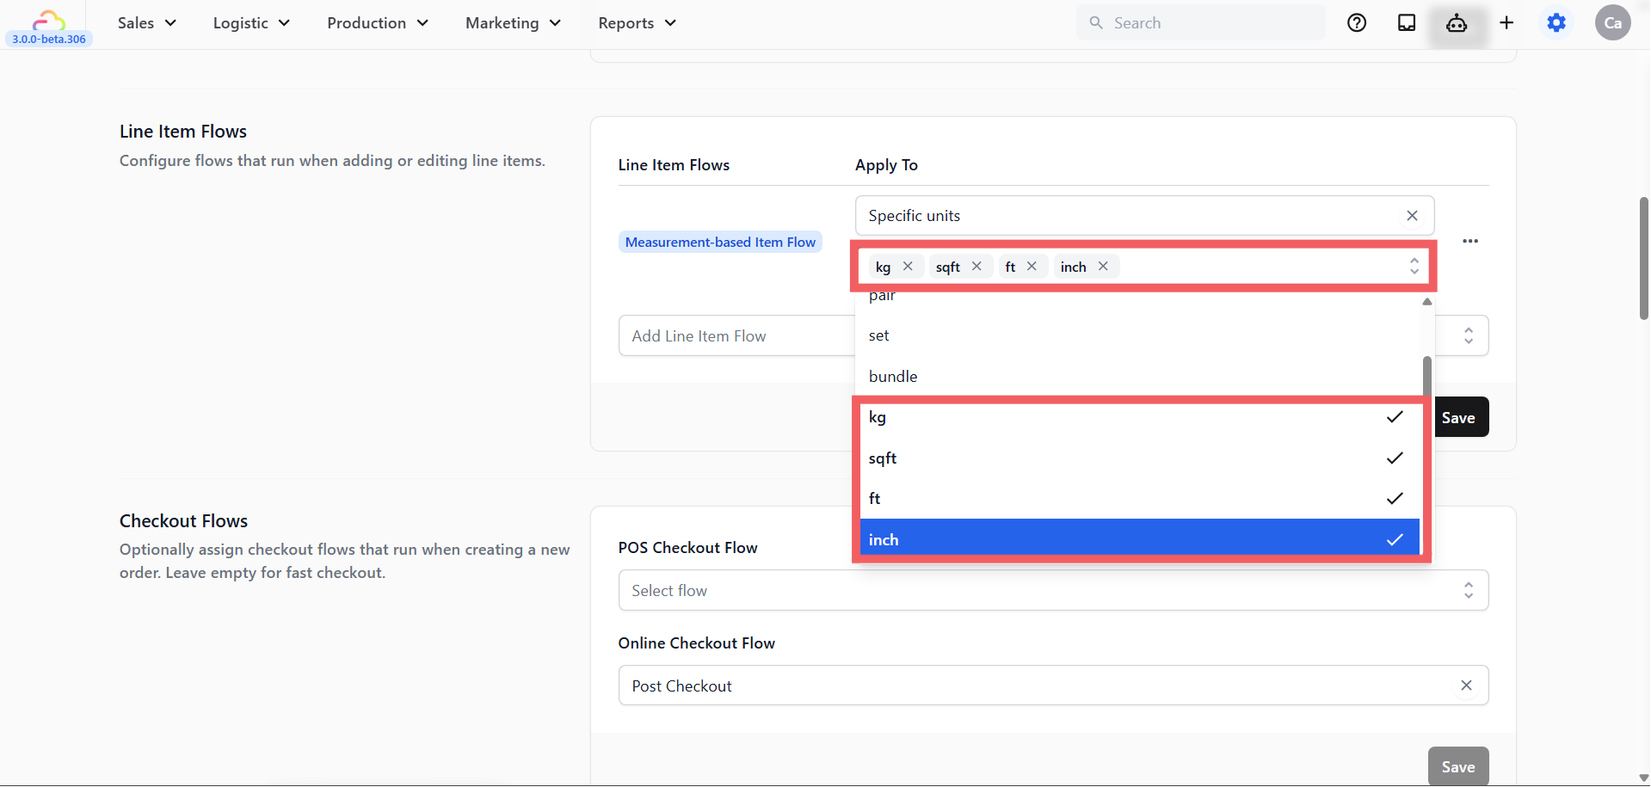Expand the Production dropdown menu

point(377,23)
